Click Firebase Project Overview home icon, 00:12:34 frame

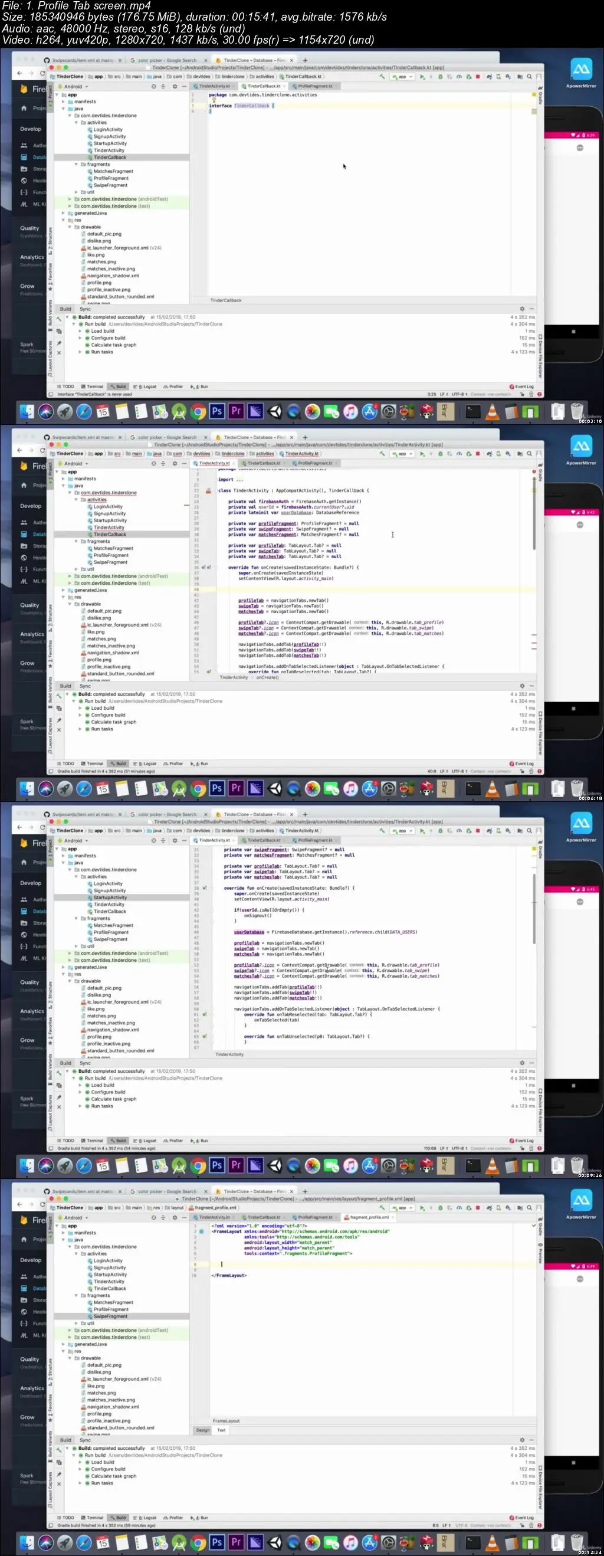click(x=24, y=1240)
